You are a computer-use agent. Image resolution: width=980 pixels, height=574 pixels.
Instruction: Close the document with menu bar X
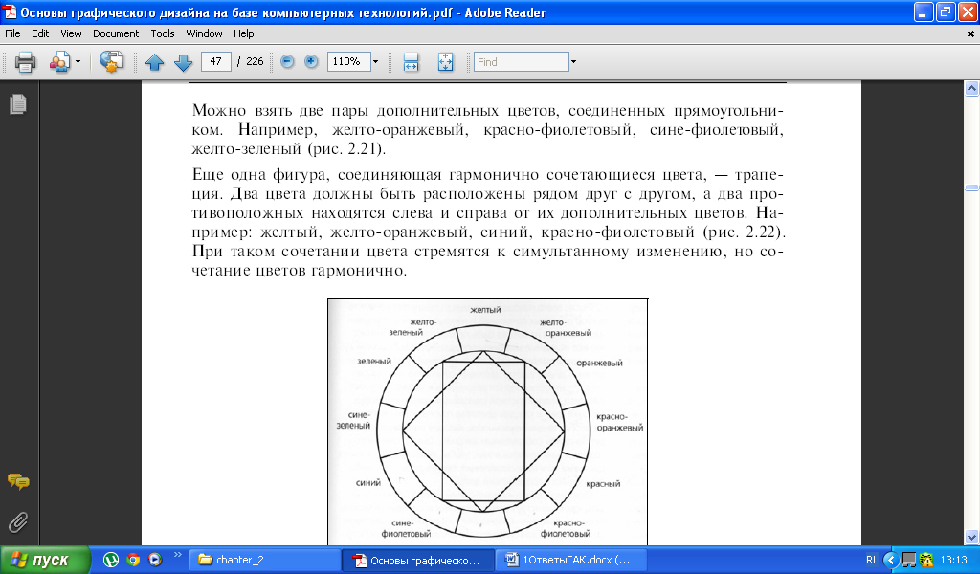coord(970,34)
